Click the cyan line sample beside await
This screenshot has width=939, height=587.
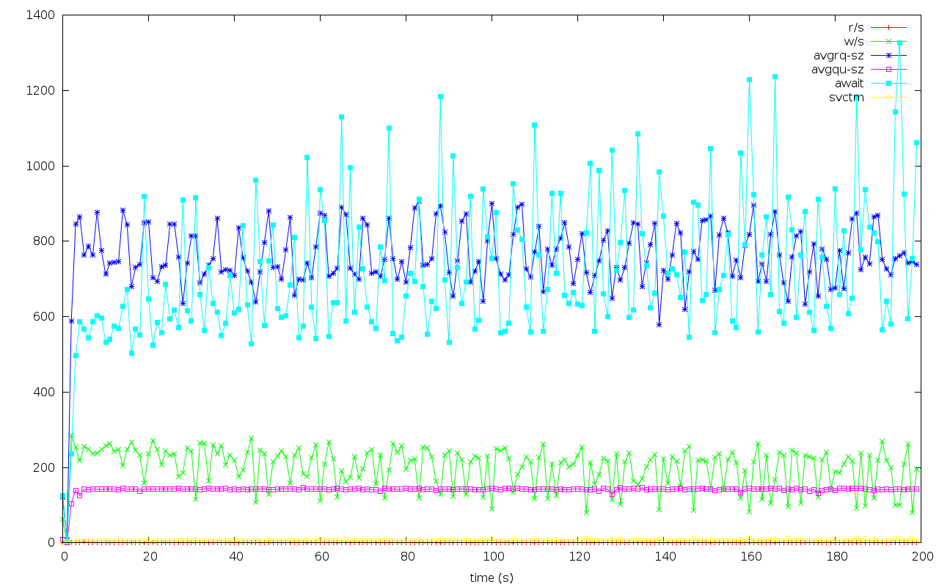pyautogui.click(x=888, y=83)
